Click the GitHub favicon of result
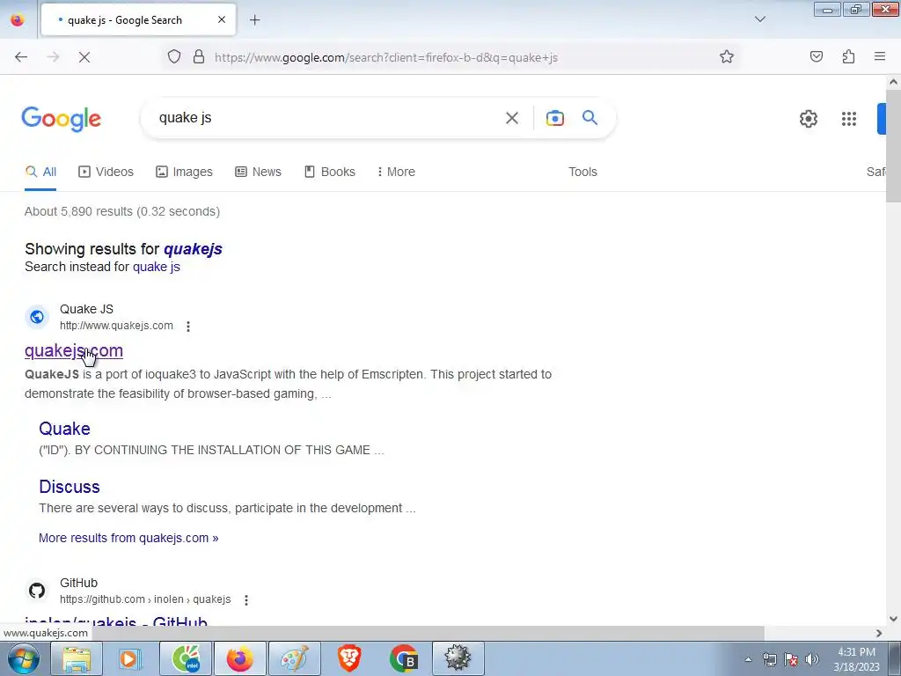 37,591
